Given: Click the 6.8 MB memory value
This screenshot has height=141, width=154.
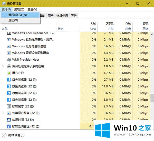Looking at the screenshot, I should pyautogui.click(x=109, y=100).
